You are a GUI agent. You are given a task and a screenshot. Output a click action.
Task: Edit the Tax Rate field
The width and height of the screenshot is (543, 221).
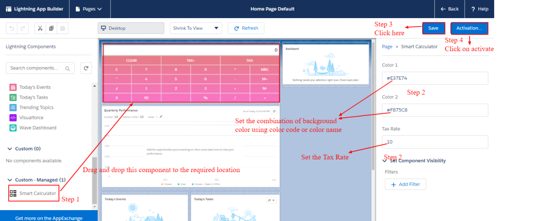435,142
